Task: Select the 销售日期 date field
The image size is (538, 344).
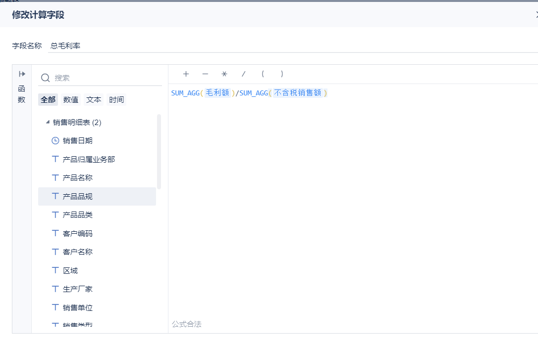Action: pos(78,140)
